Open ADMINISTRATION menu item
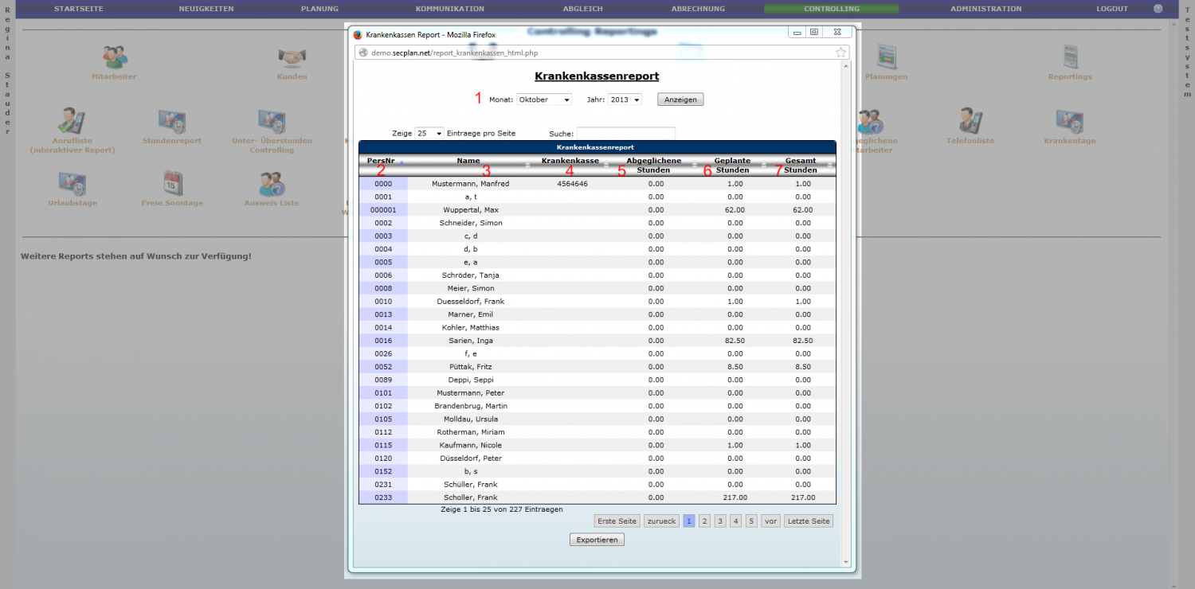This screenshot has width=1195, height=589. [x=985, y=9]
